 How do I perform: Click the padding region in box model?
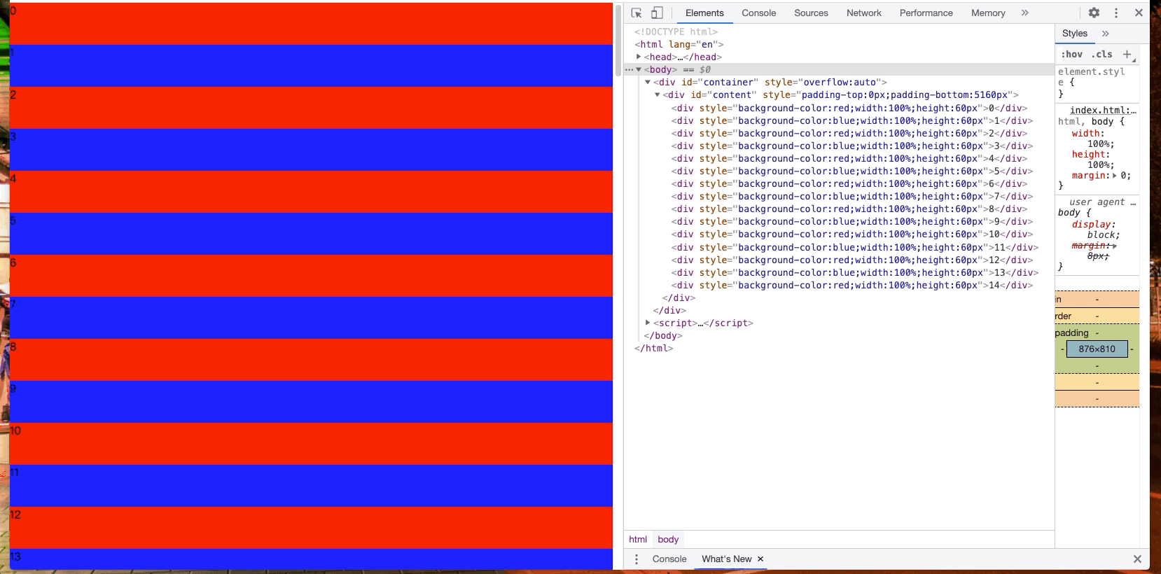tap(1097, 333)
